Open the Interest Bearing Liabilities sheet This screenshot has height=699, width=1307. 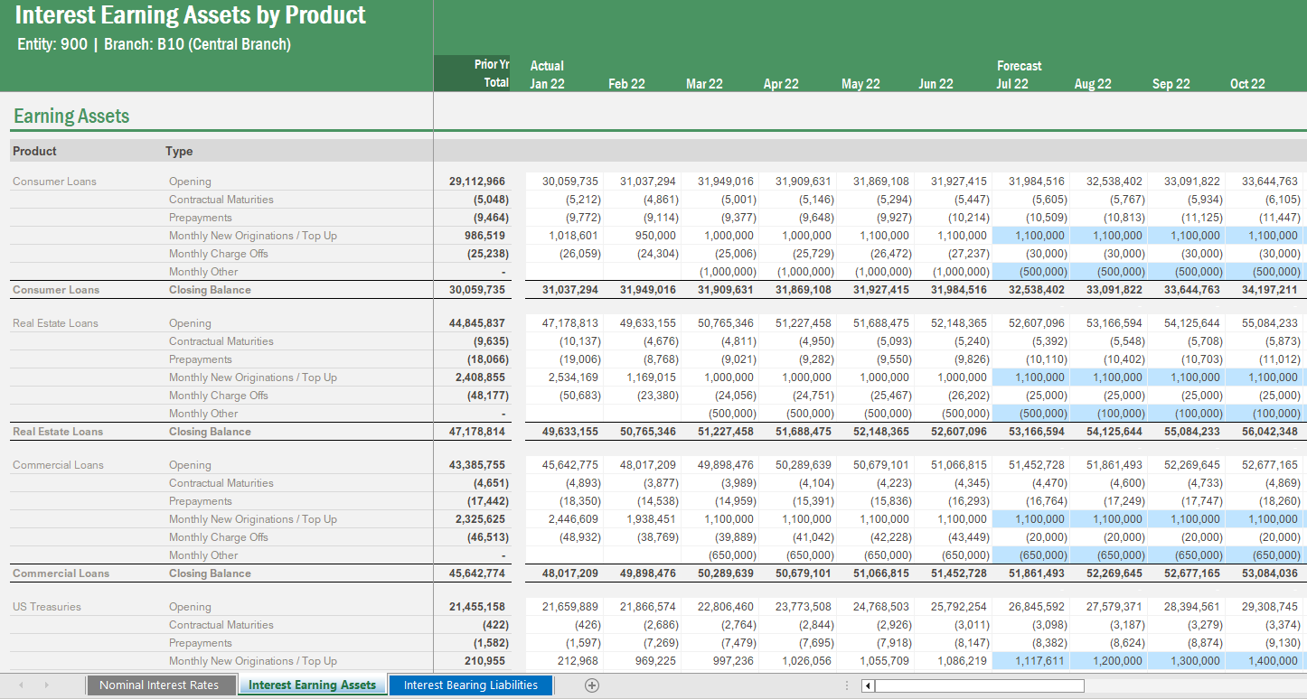(x=470, y=685)
